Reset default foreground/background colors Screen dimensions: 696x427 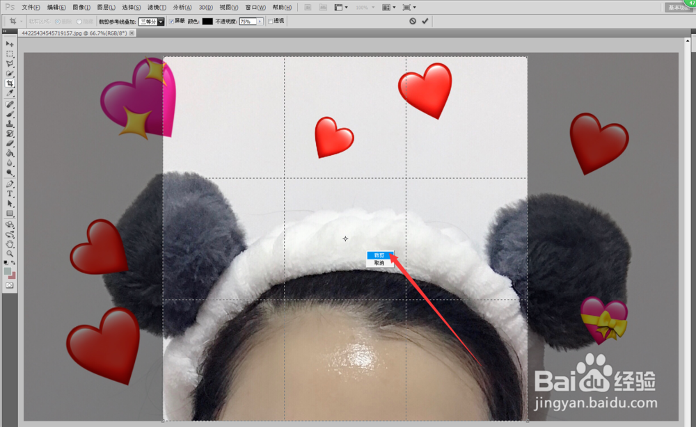pyautogui.click(x=6, y=263)
